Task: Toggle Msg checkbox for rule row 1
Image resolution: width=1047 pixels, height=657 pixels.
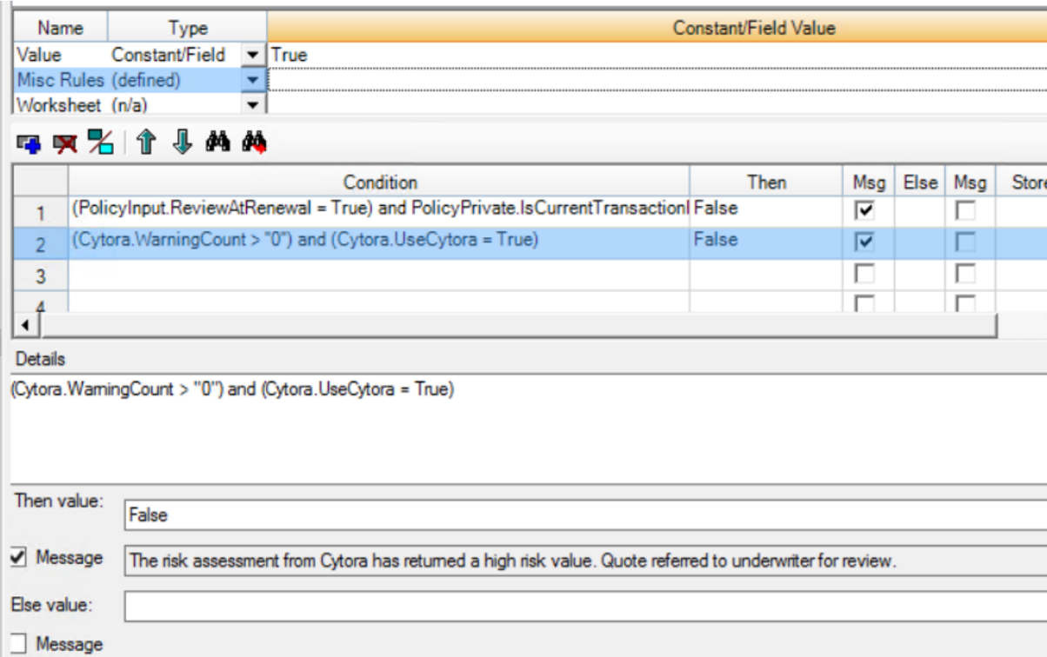Action: (865, 210)
